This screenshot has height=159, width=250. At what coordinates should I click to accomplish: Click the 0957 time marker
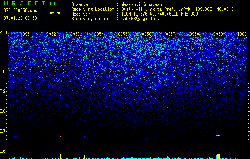coord(171,34)
